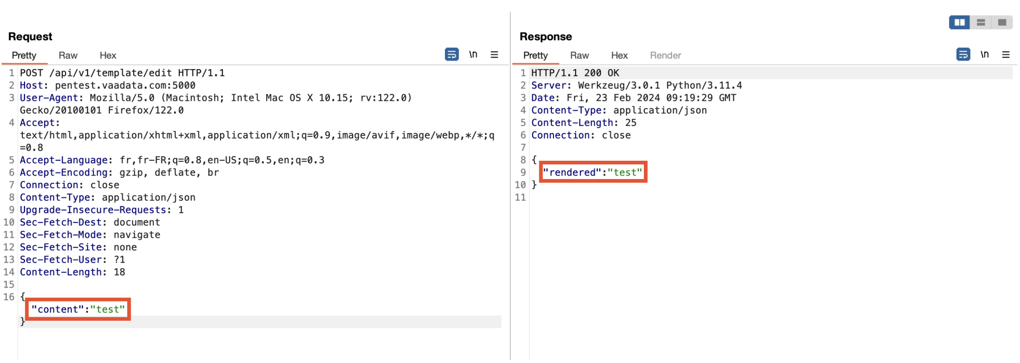Click the POST /api/v1/template/edit request line
The image size is (1020, 363).
[122, 73]
